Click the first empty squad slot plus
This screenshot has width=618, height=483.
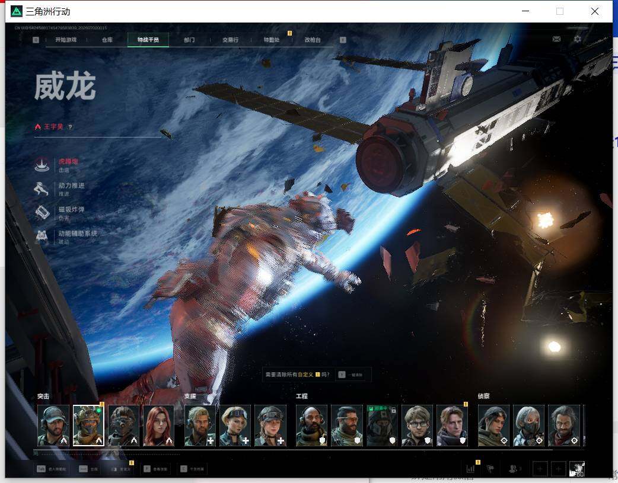tap(540, 469)
